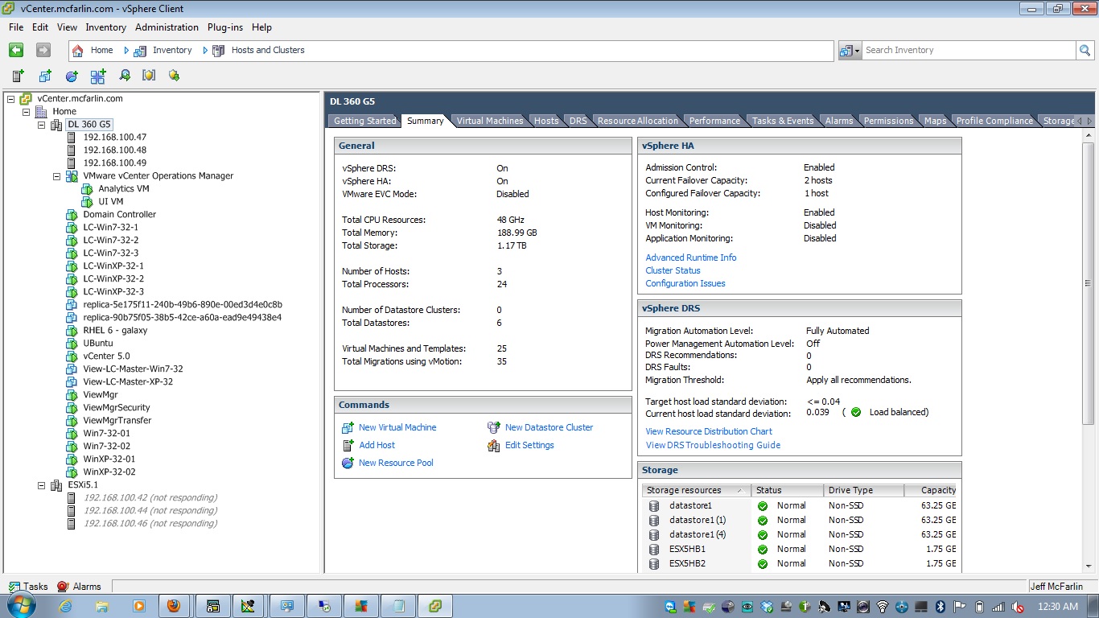The height and width of the screenshot is (618, 1099).
Task: Switch to the Resource Allocation tab
Action: 638,121
